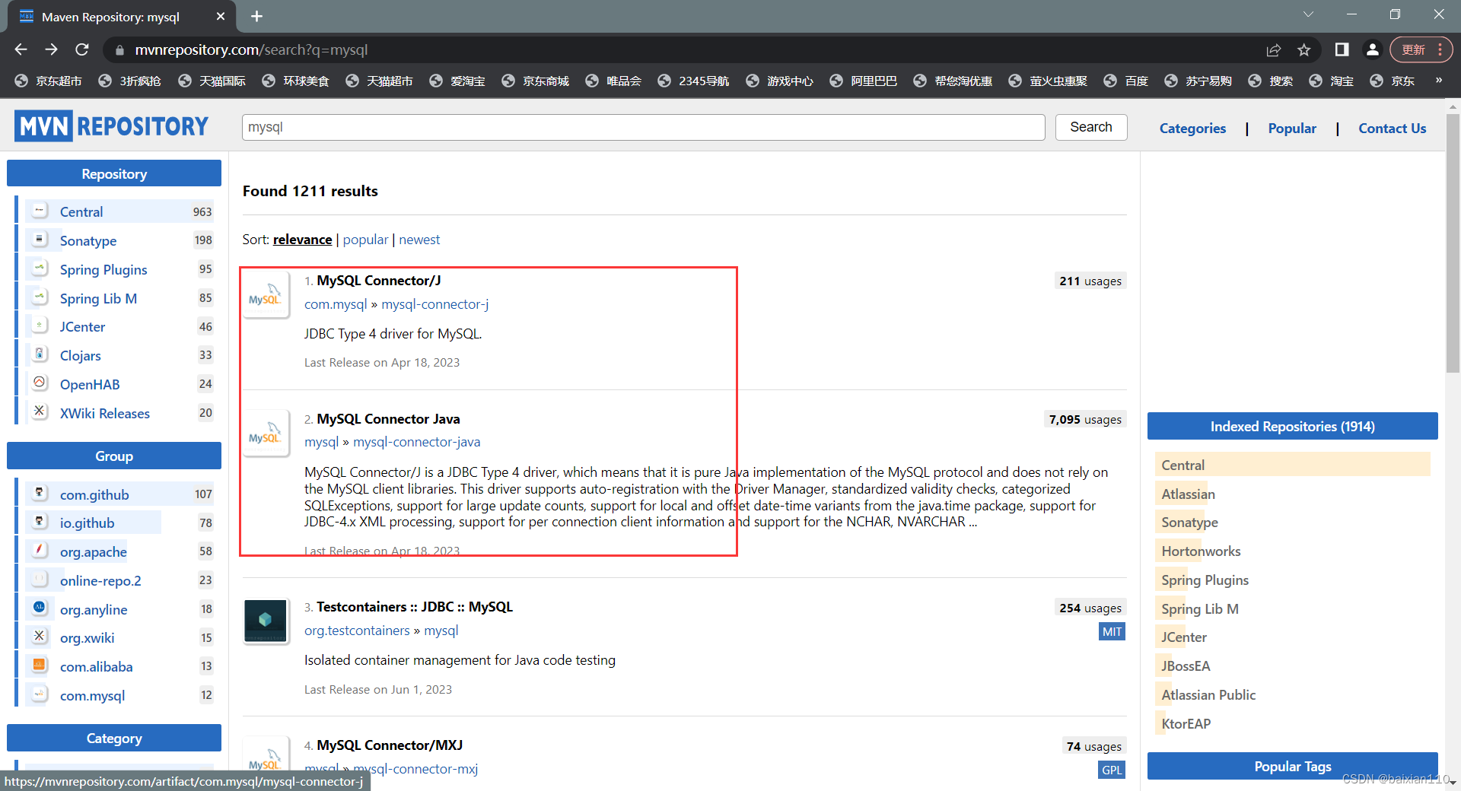Bookmark this page with the star icon
The height and width of the screenshot is (791, 1461).
tap(1304, 49)
